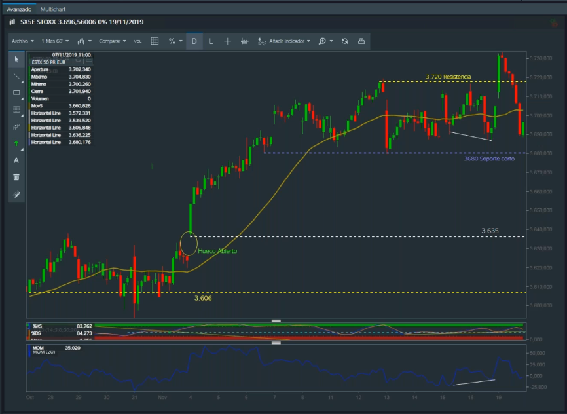The height and width of the screenshot is (414, 567).
Task: Toggle the grid display button
Action: tap(155, 41)
